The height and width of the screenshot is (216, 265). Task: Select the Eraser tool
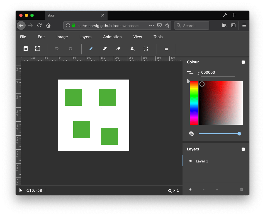[x=118, y=49]
